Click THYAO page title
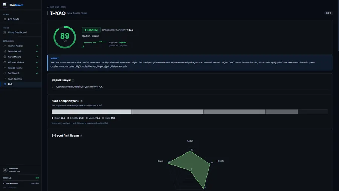Image resolution: width=339 pixels, height=191 pixels. (x=58, y=13)
